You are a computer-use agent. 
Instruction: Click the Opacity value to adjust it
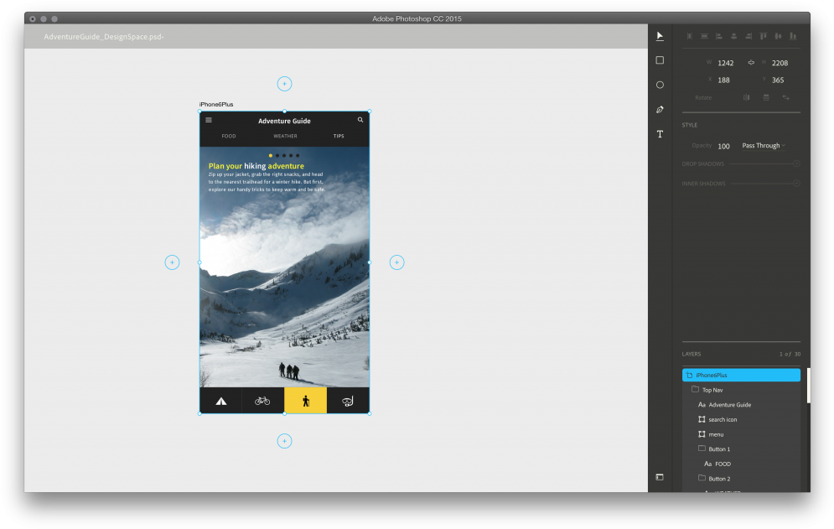723,145
